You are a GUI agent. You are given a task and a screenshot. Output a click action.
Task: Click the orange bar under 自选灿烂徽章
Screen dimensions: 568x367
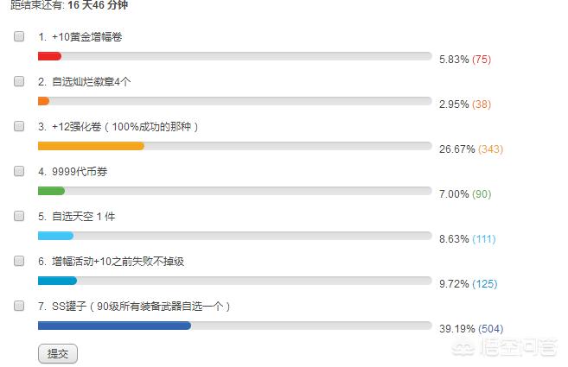click(x=43, y=101)
